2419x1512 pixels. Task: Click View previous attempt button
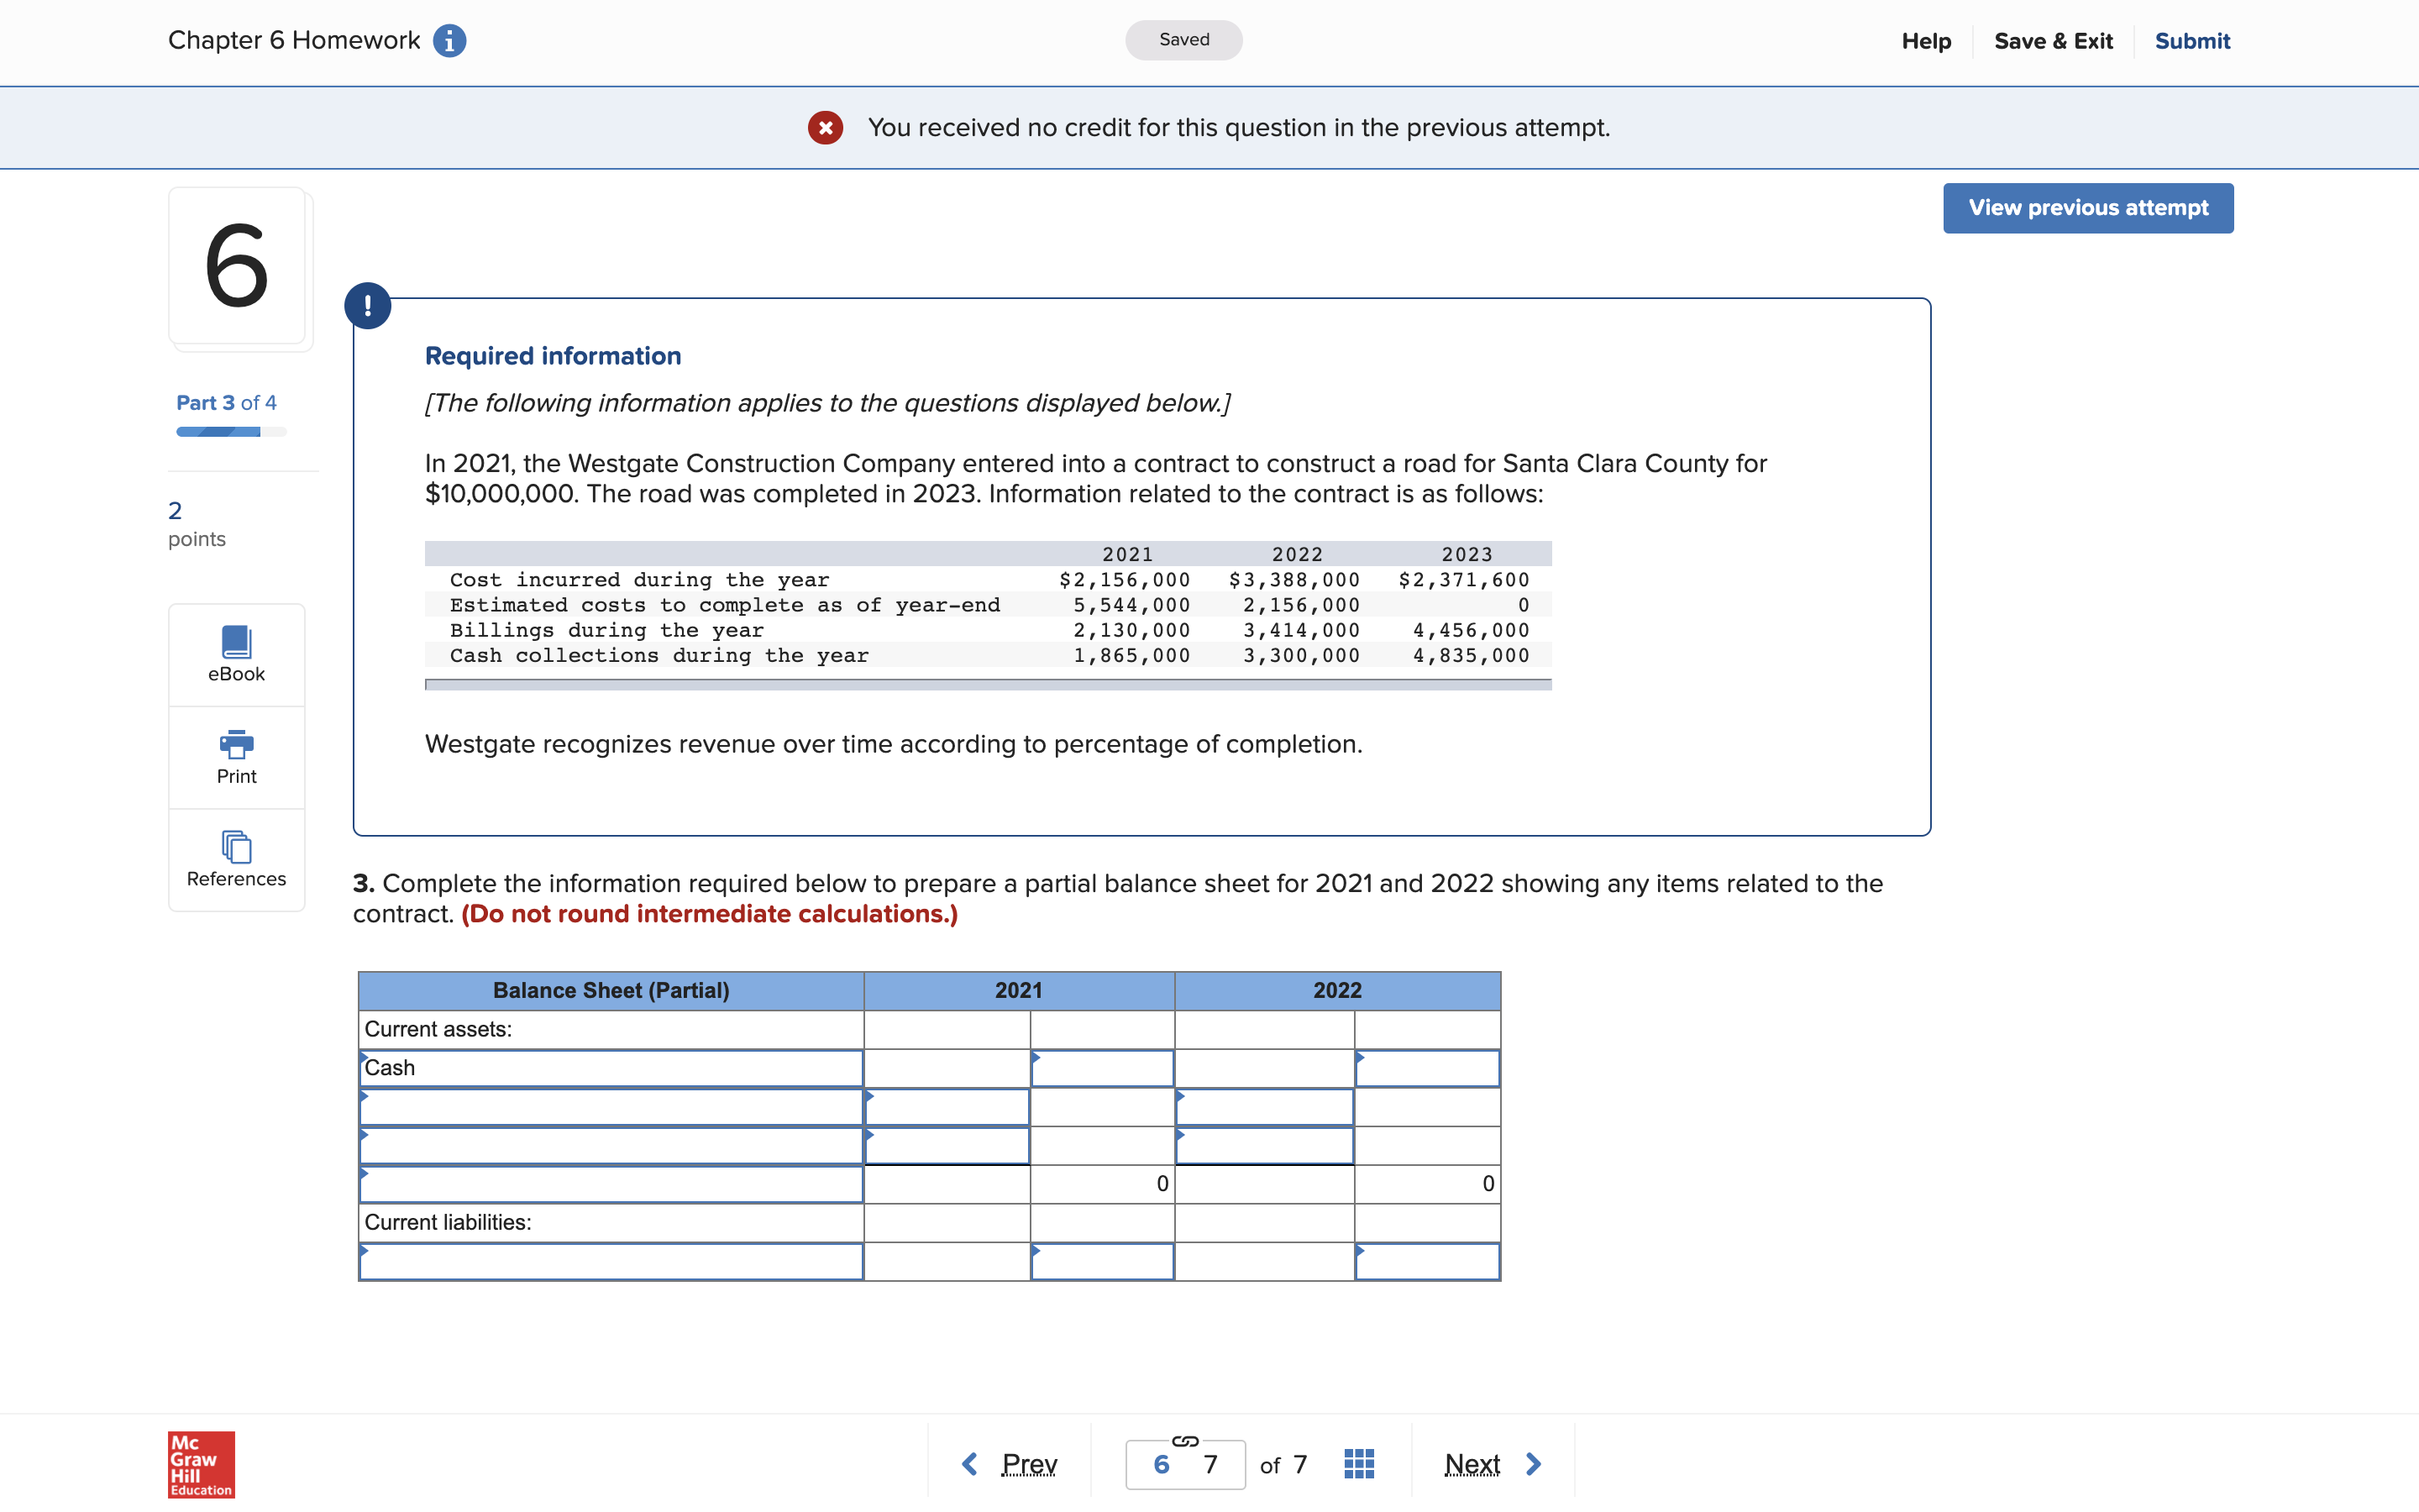point(2087,208)
